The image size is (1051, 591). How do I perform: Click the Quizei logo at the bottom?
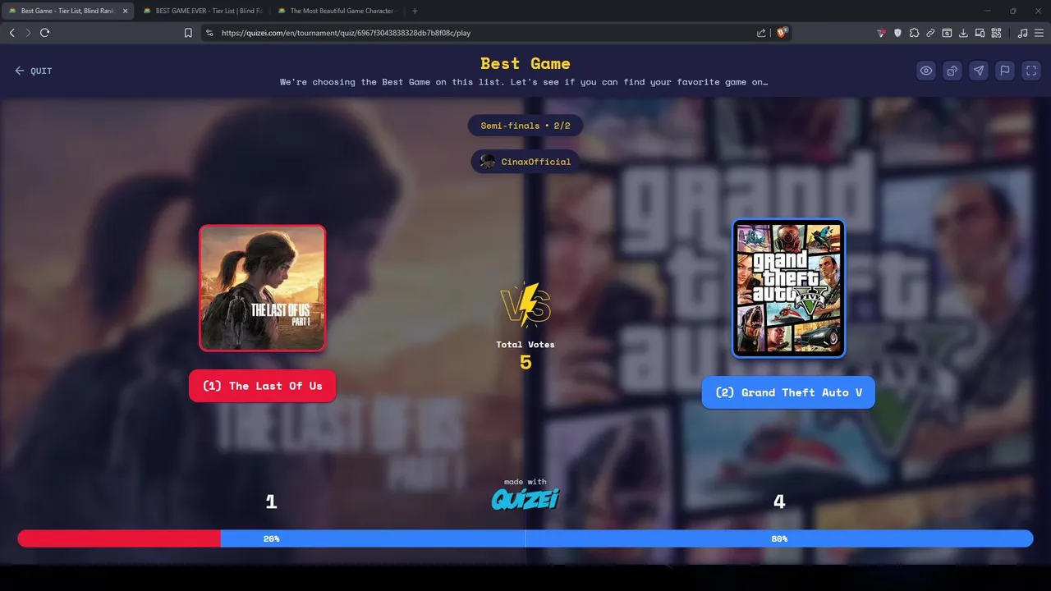coord(525,498)
